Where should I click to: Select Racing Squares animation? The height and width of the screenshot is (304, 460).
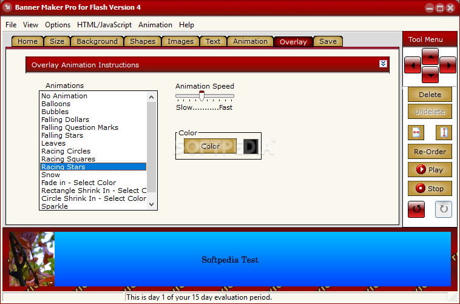tap(93, 159)
